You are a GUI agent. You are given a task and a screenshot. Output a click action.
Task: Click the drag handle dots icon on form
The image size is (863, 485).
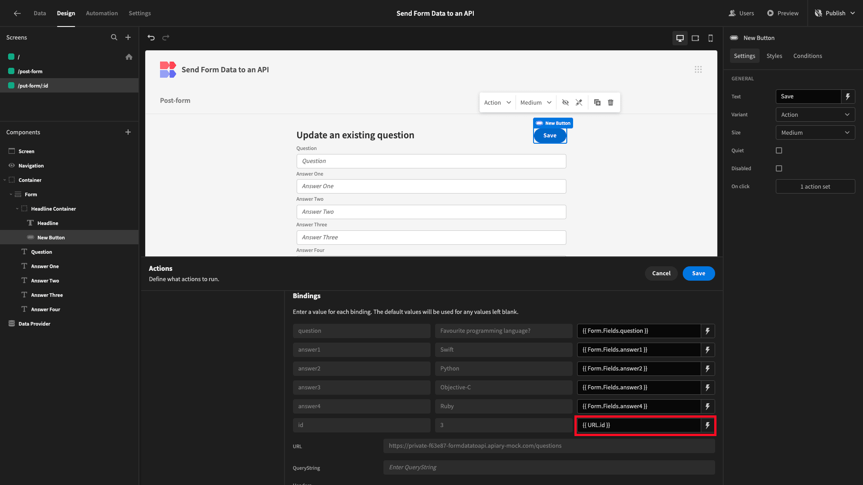click(699, 69)
